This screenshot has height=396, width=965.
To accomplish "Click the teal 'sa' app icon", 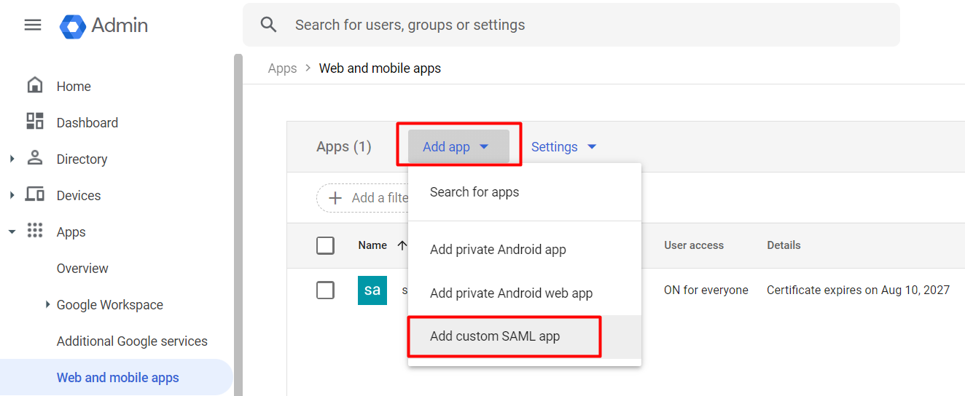I will (372, 290).
